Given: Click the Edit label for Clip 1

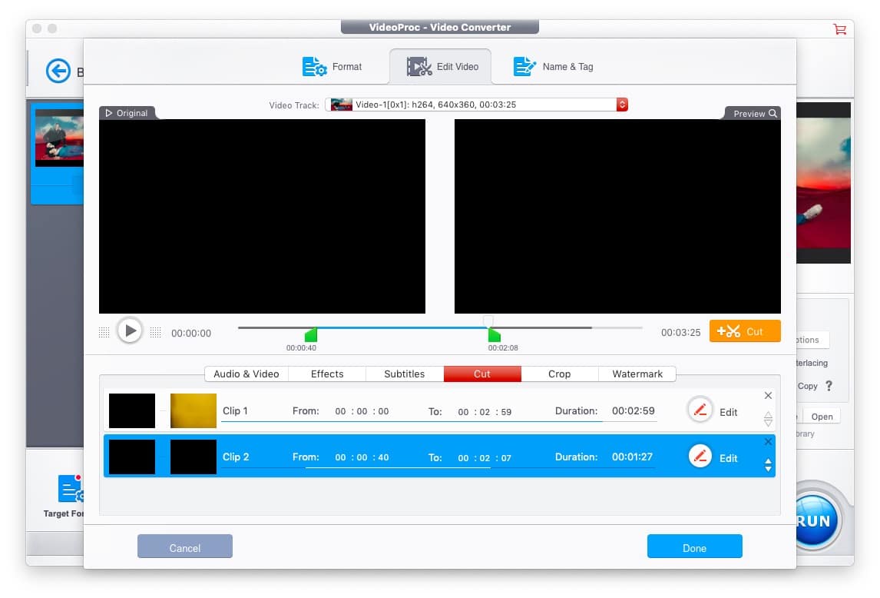Looking at the screenshot, I should tap(729, 413).
